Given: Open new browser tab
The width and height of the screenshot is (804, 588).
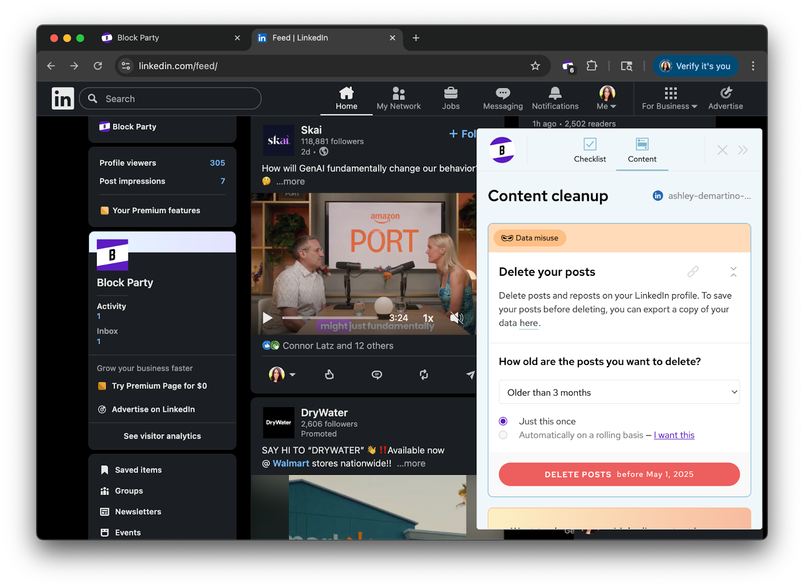Looking at the screenshot, I should point(416,38).
